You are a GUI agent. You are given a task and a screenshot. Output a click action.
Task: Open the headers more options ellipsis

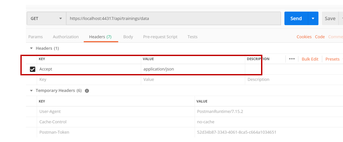292,59
